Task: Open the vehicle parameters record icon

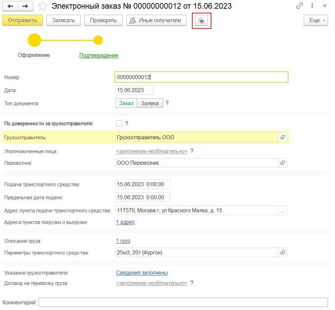Action: point(283,252)
